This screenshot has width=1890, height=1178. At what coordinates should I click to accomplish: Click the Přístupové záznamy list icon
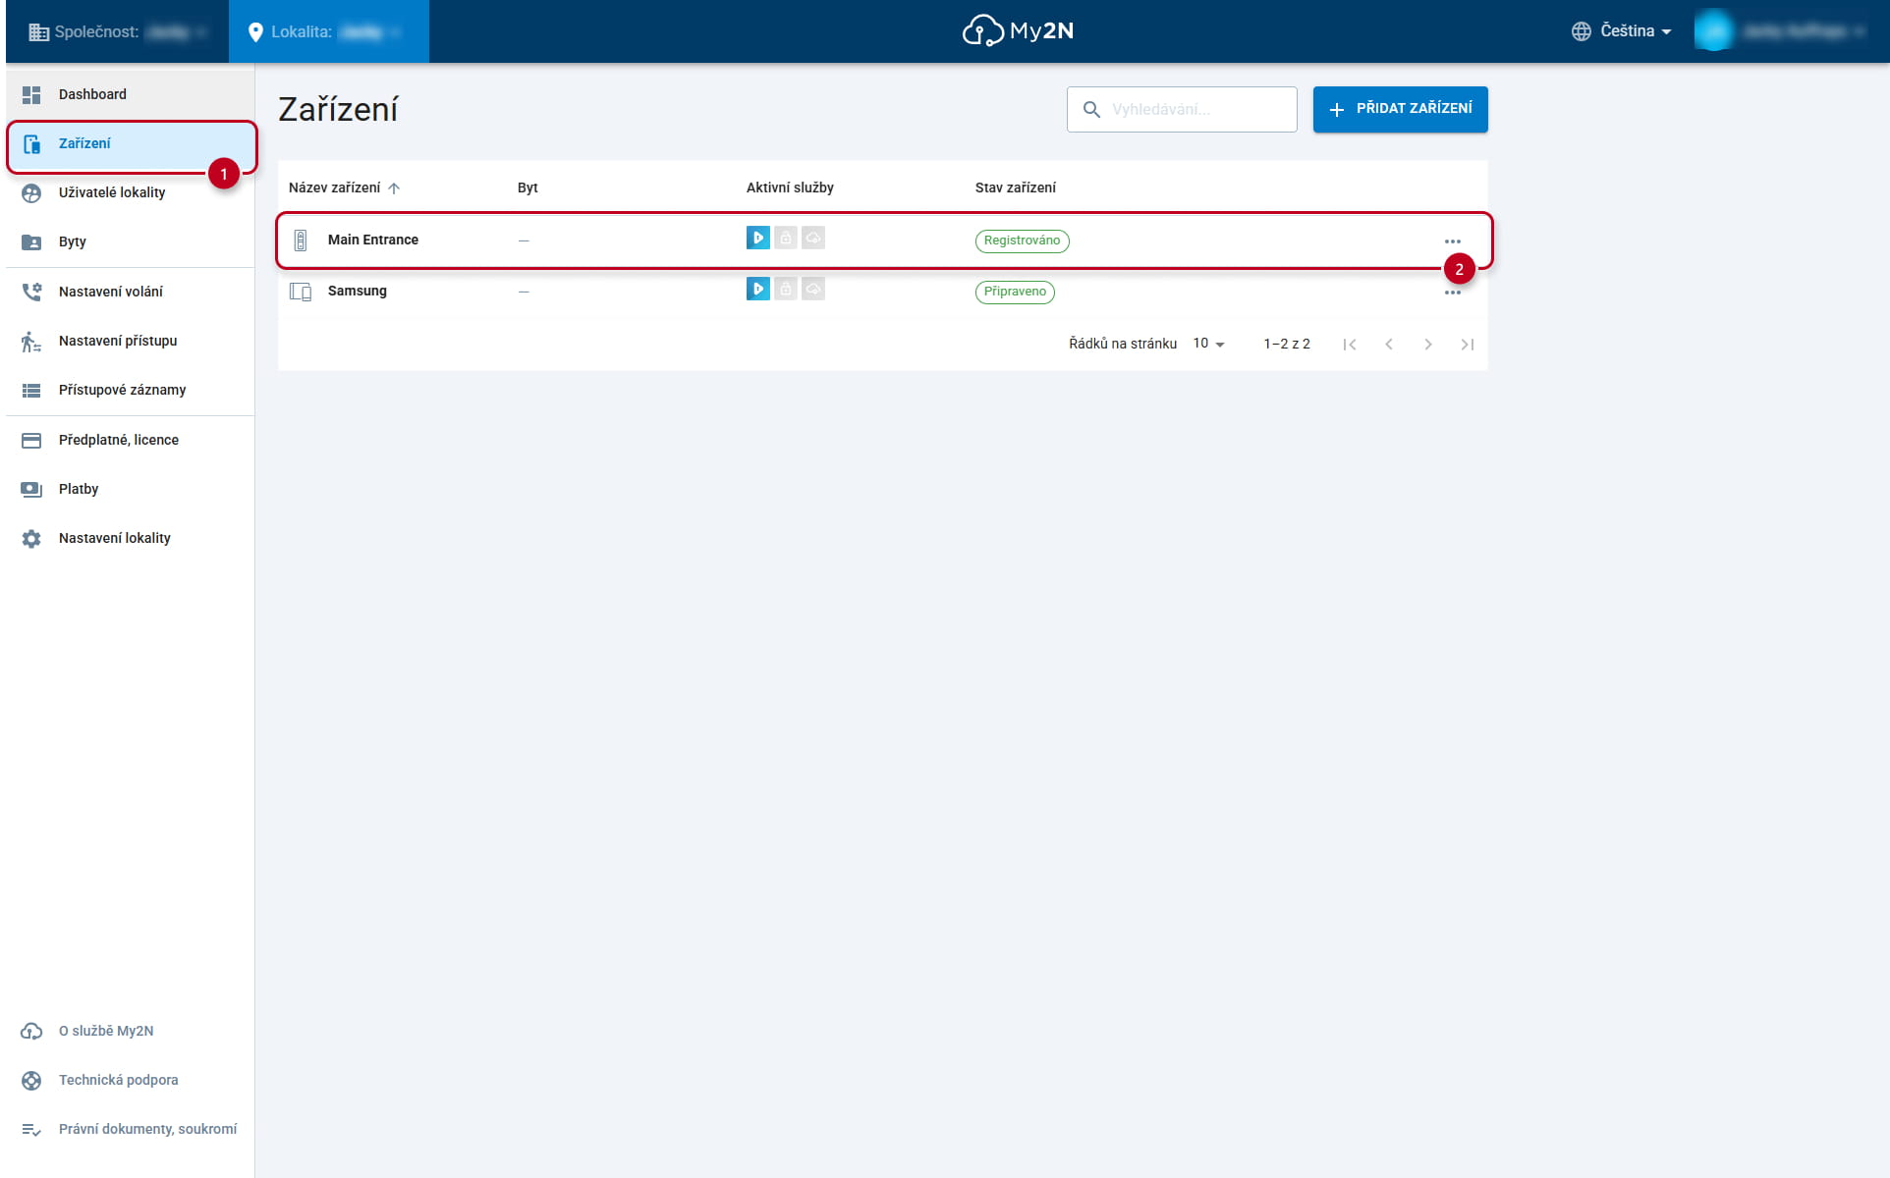click(31, 391)
